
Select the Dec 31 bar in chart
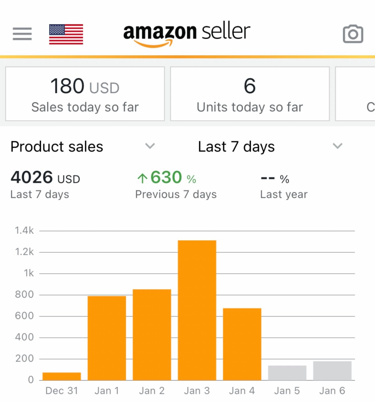click(x=62, y=376)
